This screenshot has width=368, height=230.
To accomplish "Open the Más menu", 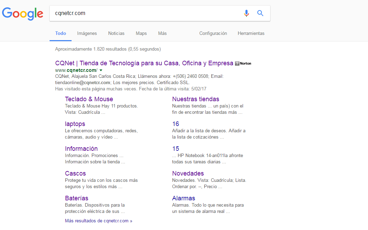I will [x=162, y=33].
